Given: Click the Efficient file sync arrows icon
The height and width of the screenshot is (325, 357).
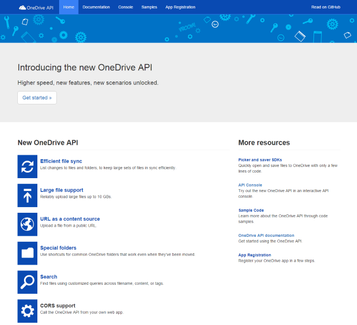Looking at the screenshot, I should point(27,166).
